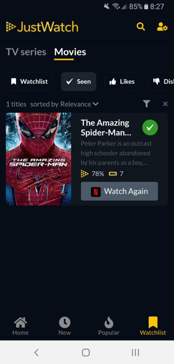Open search with the magnifier icon
The width and height of the screenshot is (174, 364).
click(x=141, y=27)
